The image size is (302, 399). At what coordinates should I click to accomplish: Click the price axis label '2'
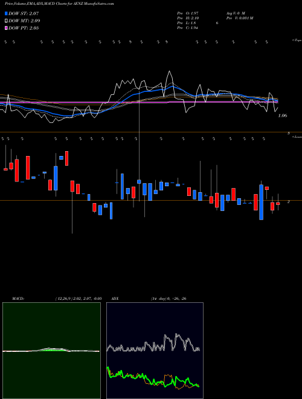click(x=289, y=201)
